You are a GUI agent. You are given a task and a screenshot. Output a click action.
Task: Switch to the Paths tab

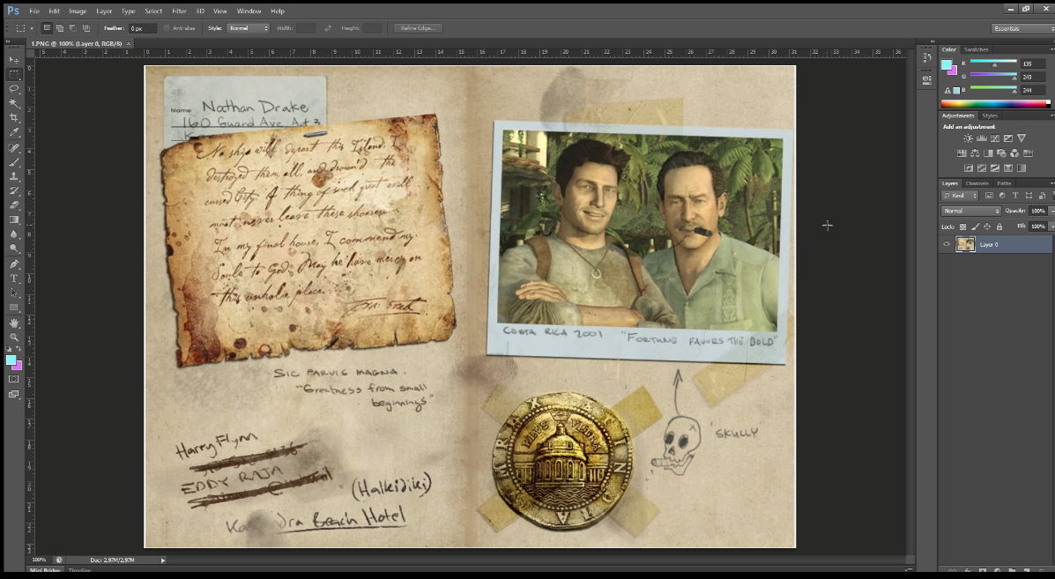pos(1004,183)
